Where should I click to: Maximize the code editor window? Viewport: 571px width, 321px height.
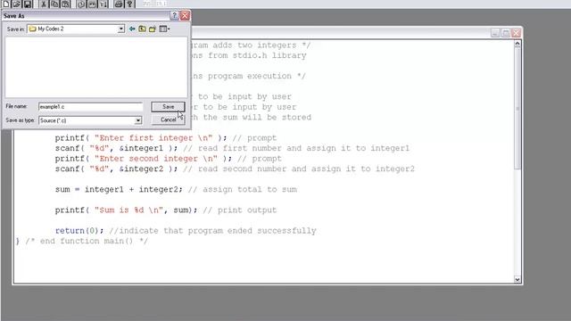[x=506, y=33]
